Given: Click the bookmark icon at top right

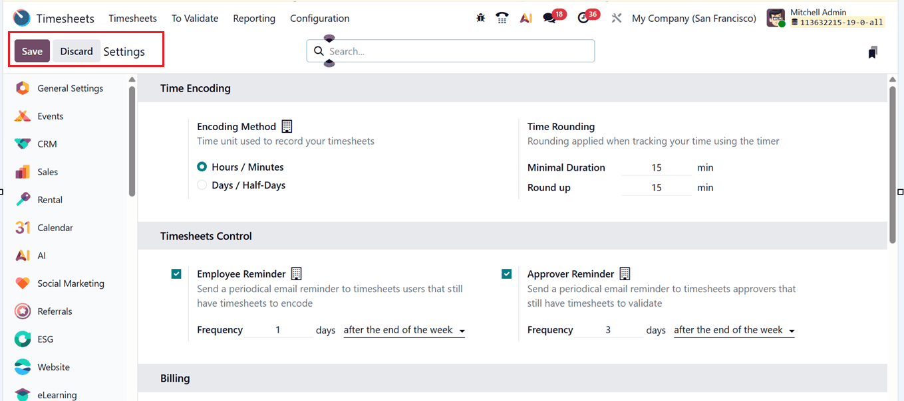Looking at the screenshot, I should pyautogui.click(x=873, y=52).
